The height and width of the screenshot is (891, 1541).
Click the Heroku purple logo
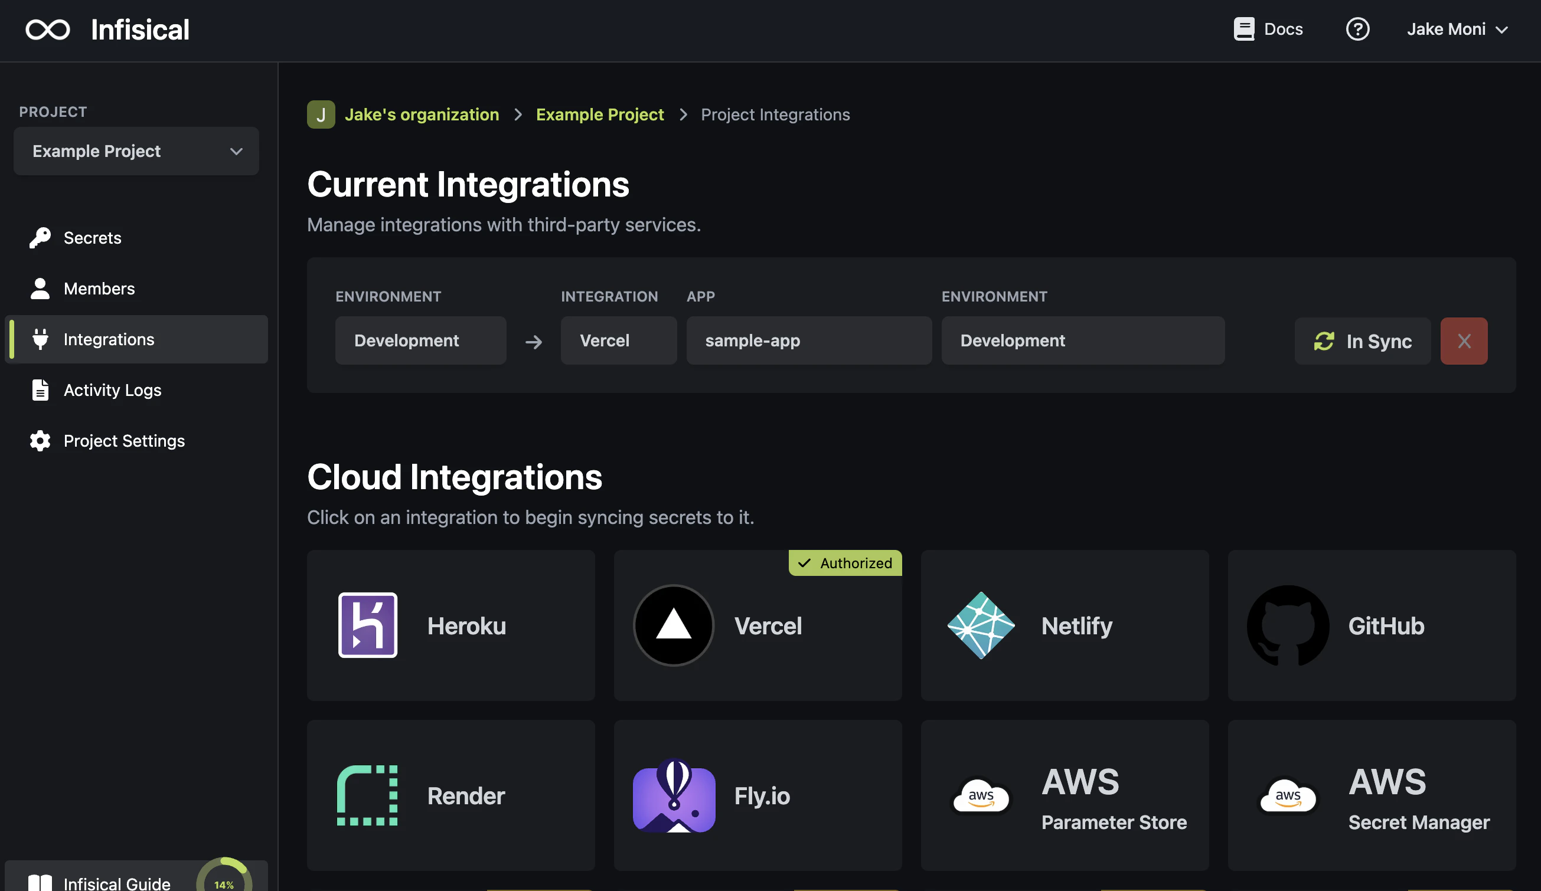pos(368,625)
